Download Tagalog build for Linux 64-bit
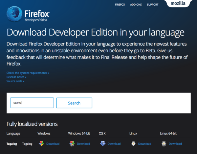 click(x=175, y=144)
